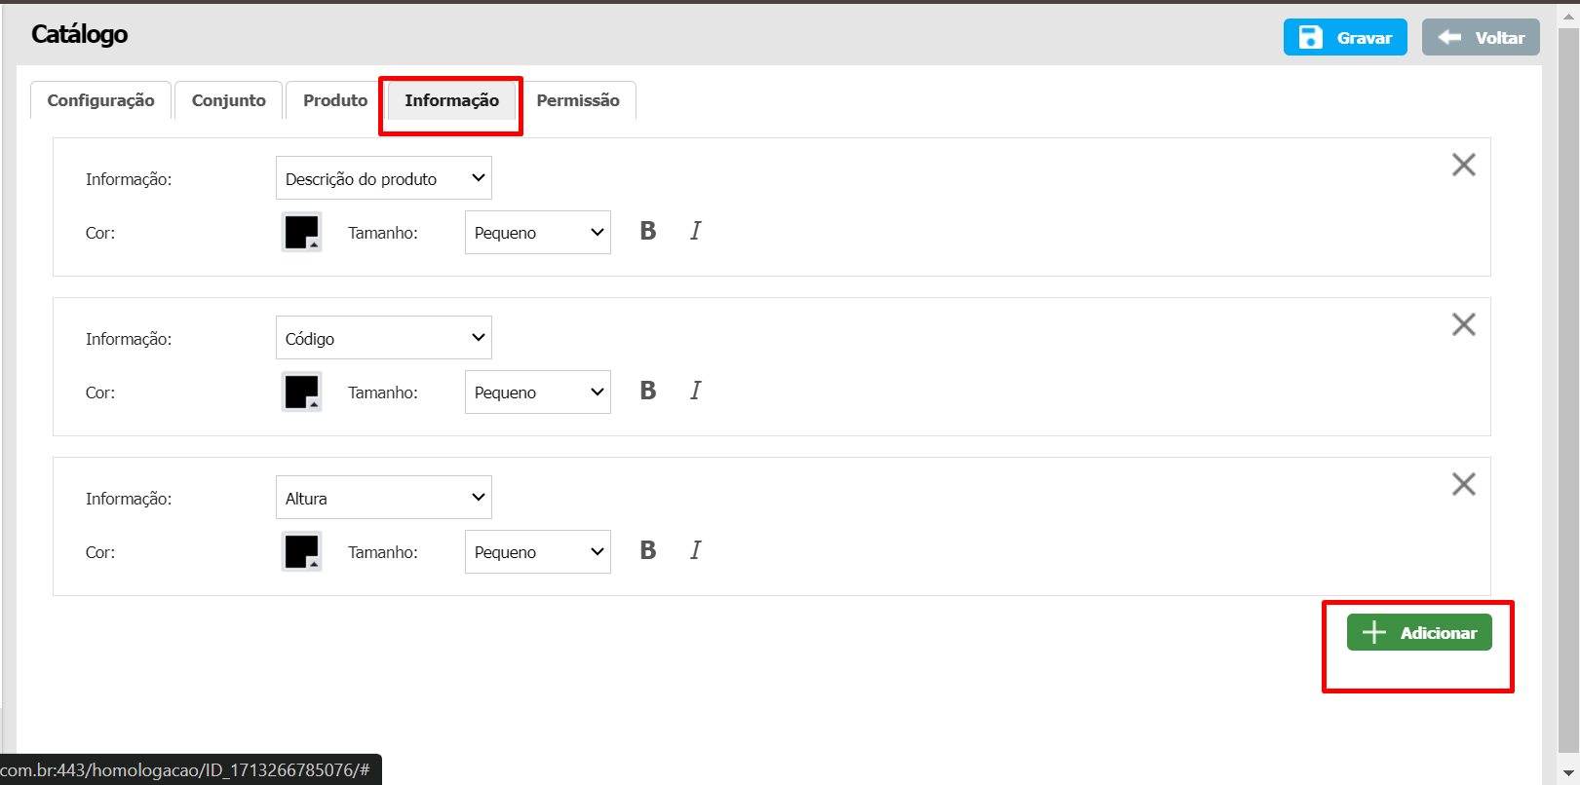The width and height of the screenshot is (1580, 785).
Task: Toggle italic for Altura row
Action: click(695, 550)
